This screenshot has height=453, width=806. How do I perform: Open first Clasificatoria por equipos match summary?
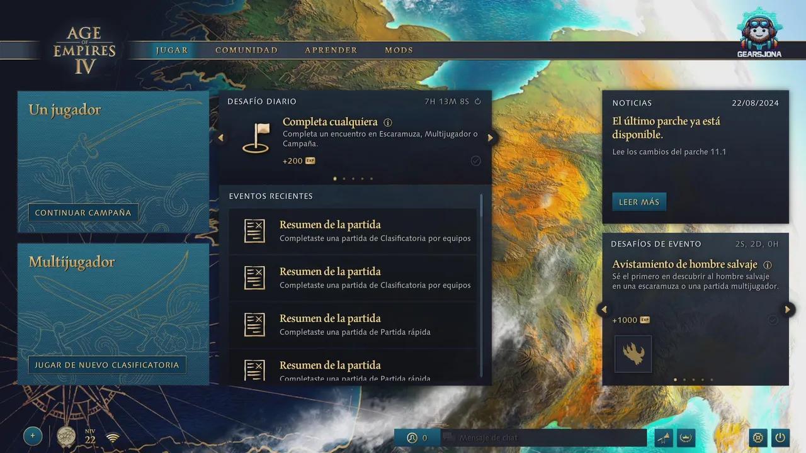(353, 231)
